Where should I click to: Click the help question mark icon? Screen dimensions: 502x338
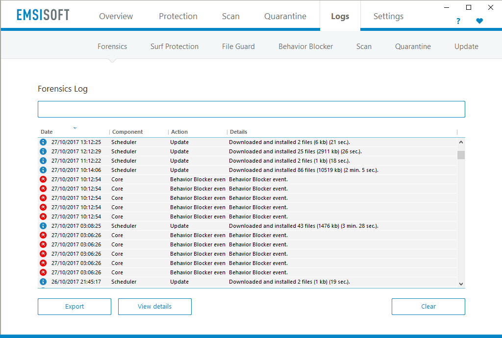(458, 21)
